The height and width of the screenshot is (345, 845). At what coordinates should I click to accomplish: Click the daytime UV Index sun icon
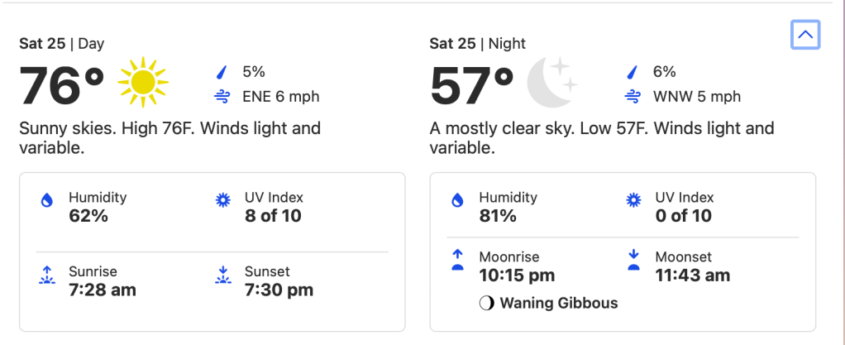222,199
